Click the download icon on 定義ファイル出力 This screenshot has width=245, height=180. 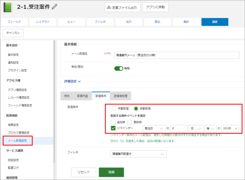point(109,7)
